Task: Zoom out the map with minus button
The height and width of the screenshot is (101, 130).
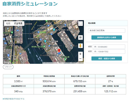Action: coord(81,59)
